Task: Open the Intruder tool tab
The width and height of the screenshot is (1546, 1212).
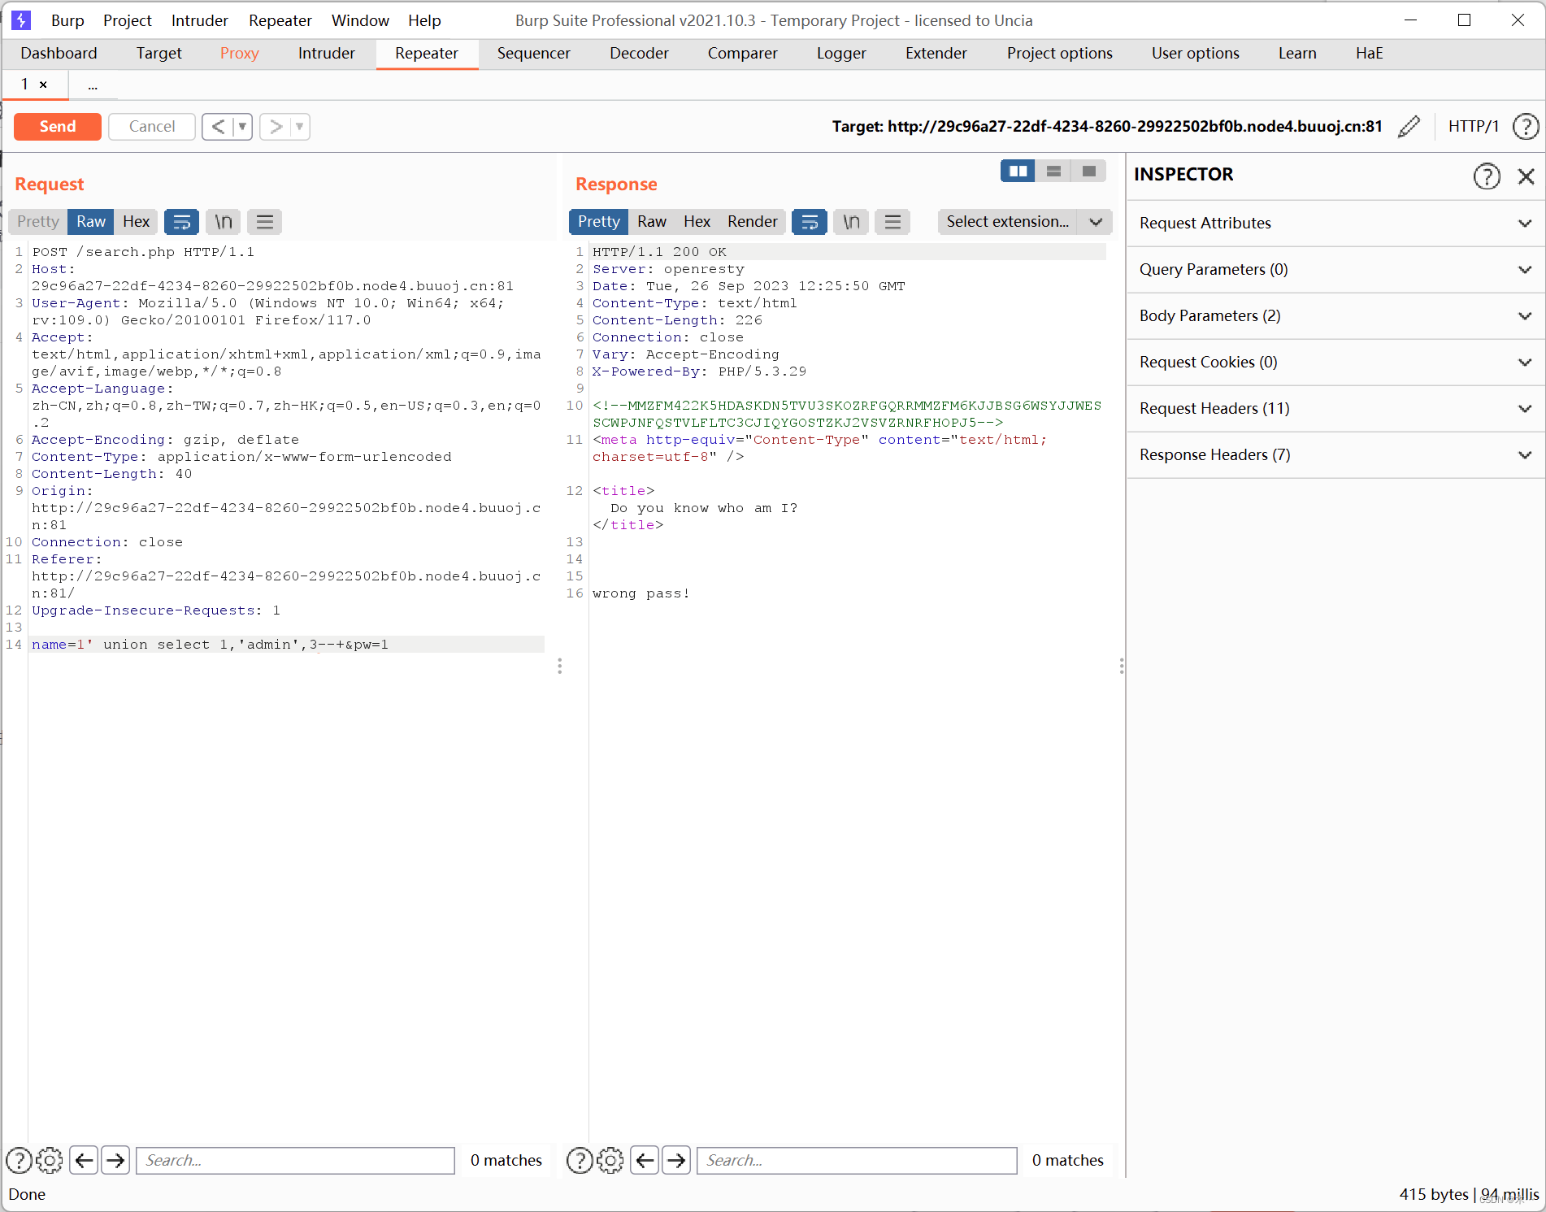Action: coord(327,53)
